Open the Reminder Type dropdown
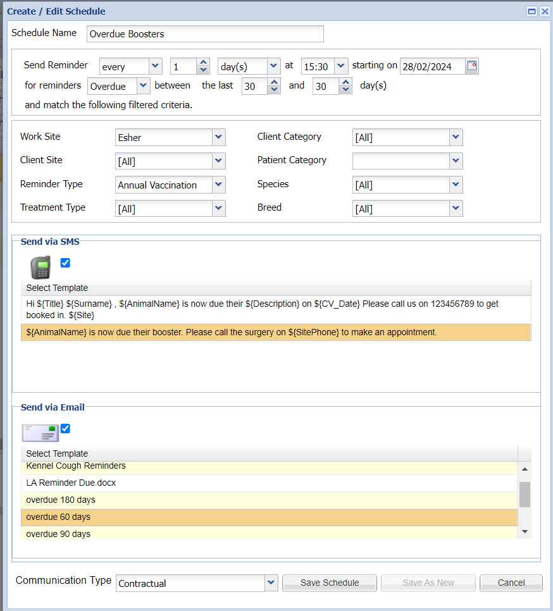 point(218,185)
